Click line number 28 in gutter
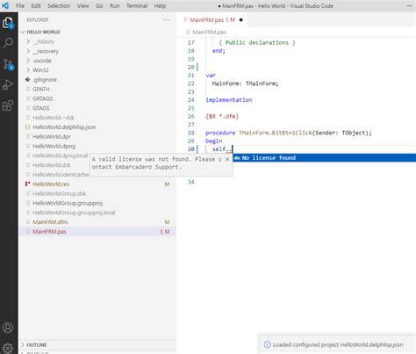This screenshot has height=354, width=416. pyautogui.click(x=191, y=133)
